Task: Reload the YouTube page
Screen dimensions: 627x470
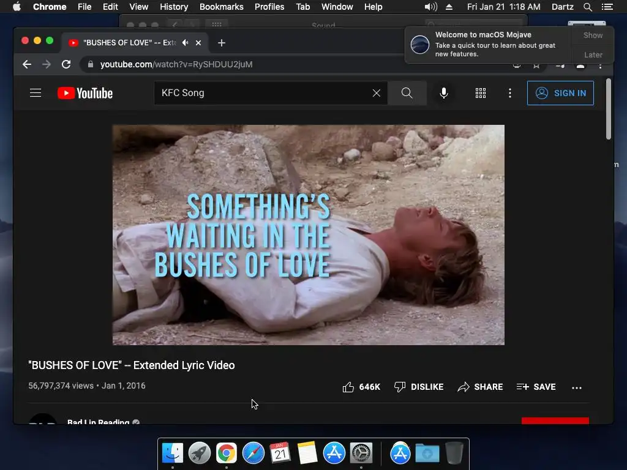Action: (x=66, y=64)
